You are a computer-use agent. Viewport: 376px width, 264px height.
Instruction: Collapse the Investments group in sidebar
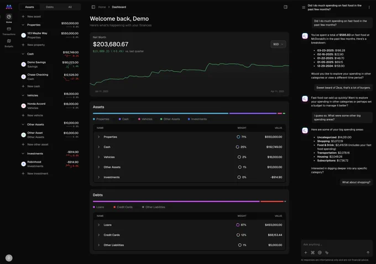pyautogui.click(x=23, y=154)
